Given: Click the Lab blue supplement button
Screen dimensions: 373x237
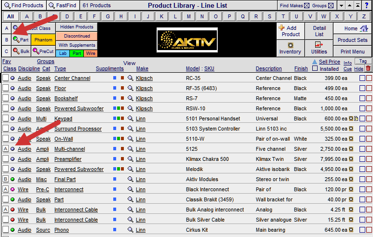Looking at the screenshot, I should [x=63, y=53].
